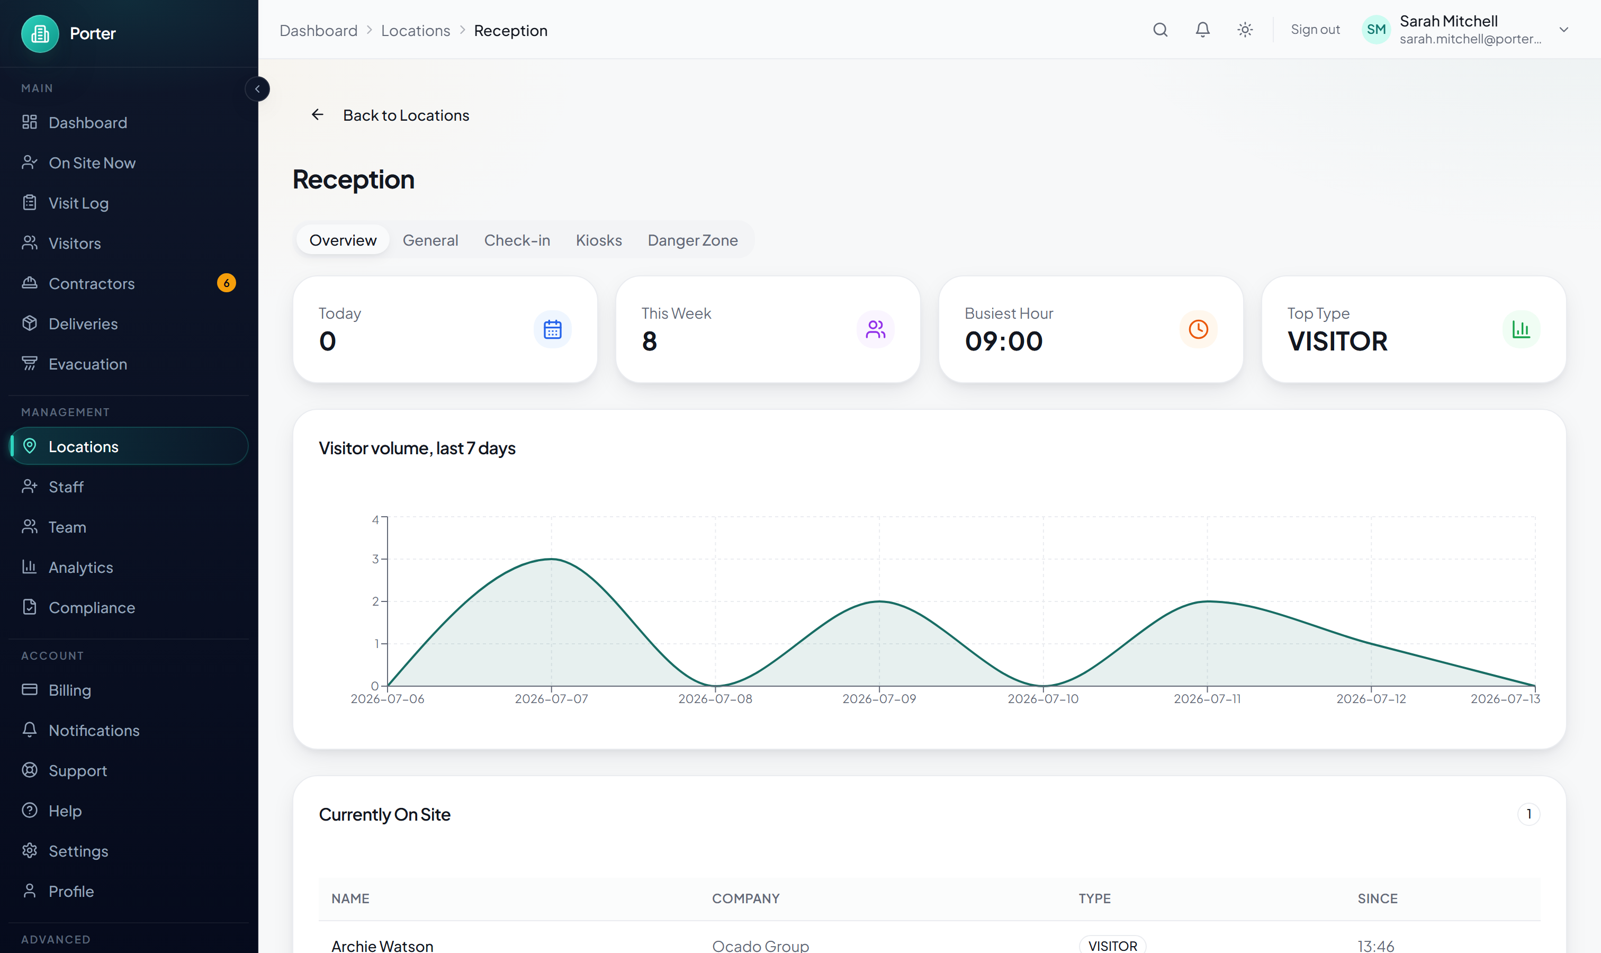Open Support in sidebar
Viewport: 1601px width, 953px height.
click(129, 771)
